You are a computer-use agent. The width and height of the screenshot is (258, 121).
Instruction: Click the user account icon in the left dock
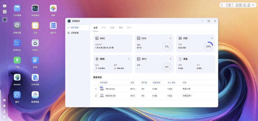tap(5, 111)
